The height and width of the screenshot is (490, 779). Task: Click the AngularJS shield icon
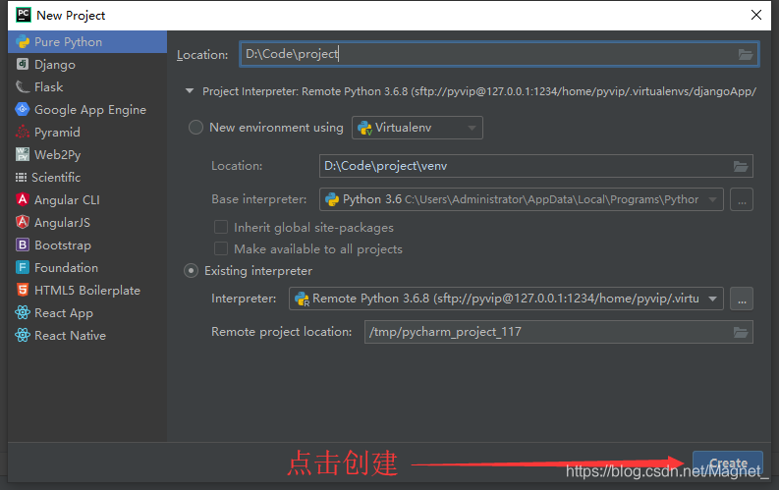tap(23, 222)
